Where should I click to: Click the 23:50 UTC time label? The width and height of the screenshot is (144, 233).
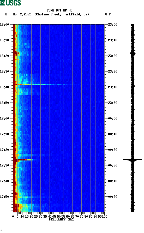click(113, 103)
